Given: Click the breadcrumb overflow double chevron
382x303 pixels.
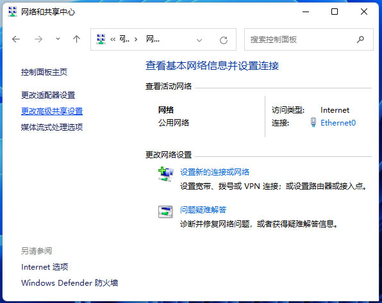Looking at the screenshot, I should click(x=113, y=40).
